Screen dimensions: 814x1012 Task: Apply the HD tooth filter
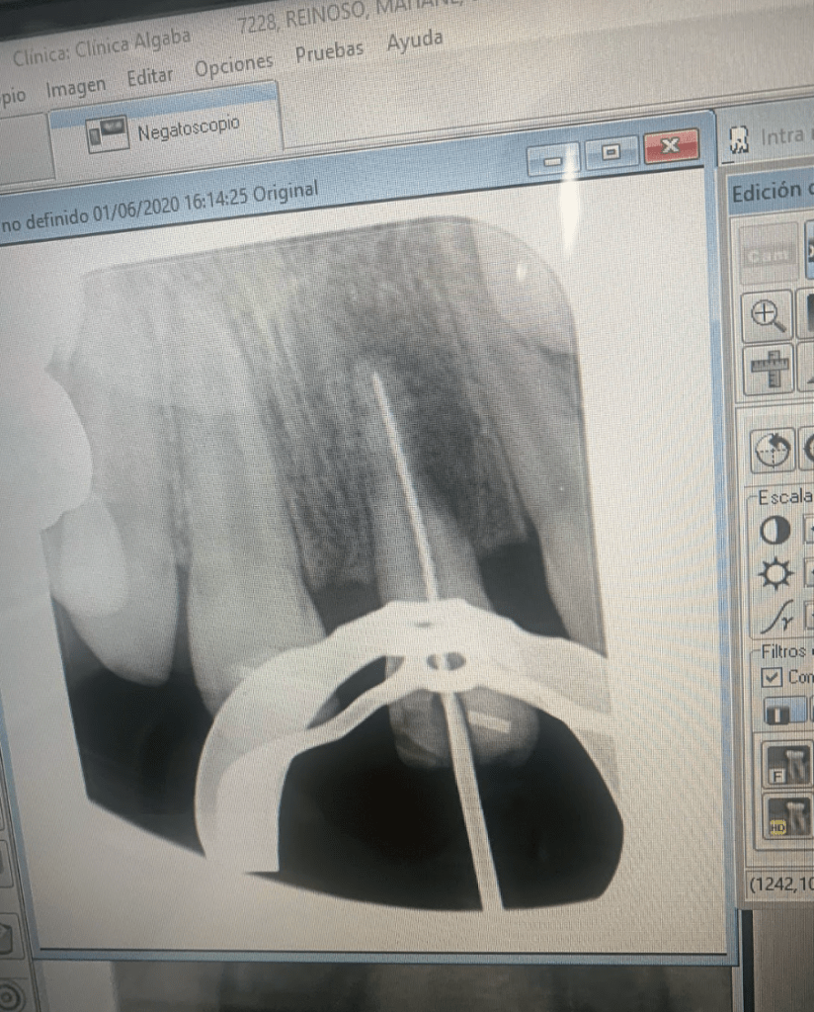[x=787, y=816]
